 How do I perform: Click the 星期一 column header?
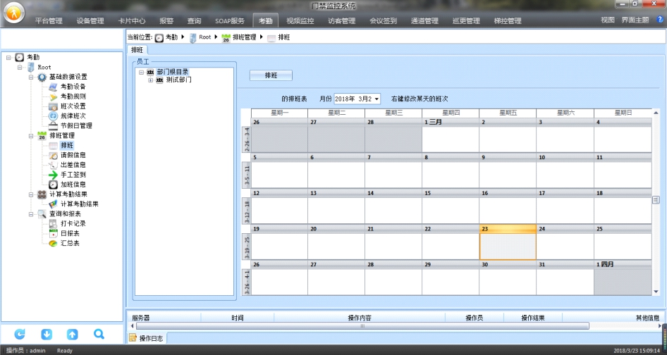[x=279, y=113]
